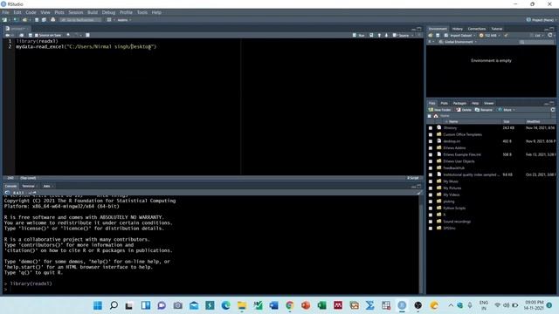Click the Re-run previous code icon
Image resolution: width=559 pixels, height=314 pixels.
[x=371, y=35]
